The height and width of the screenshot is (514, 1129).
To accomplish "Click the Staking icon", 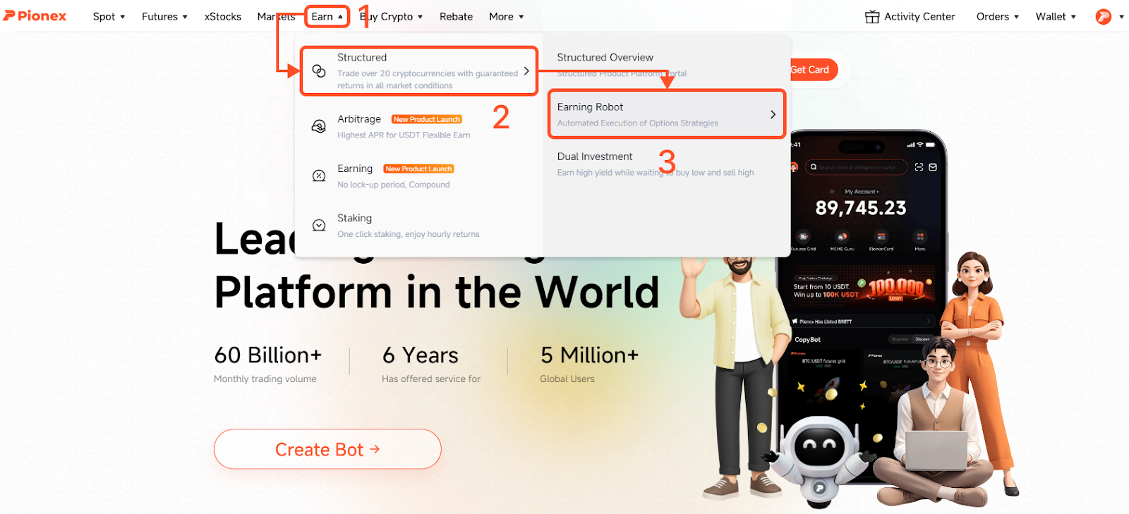I will click(x=319, y=225).
